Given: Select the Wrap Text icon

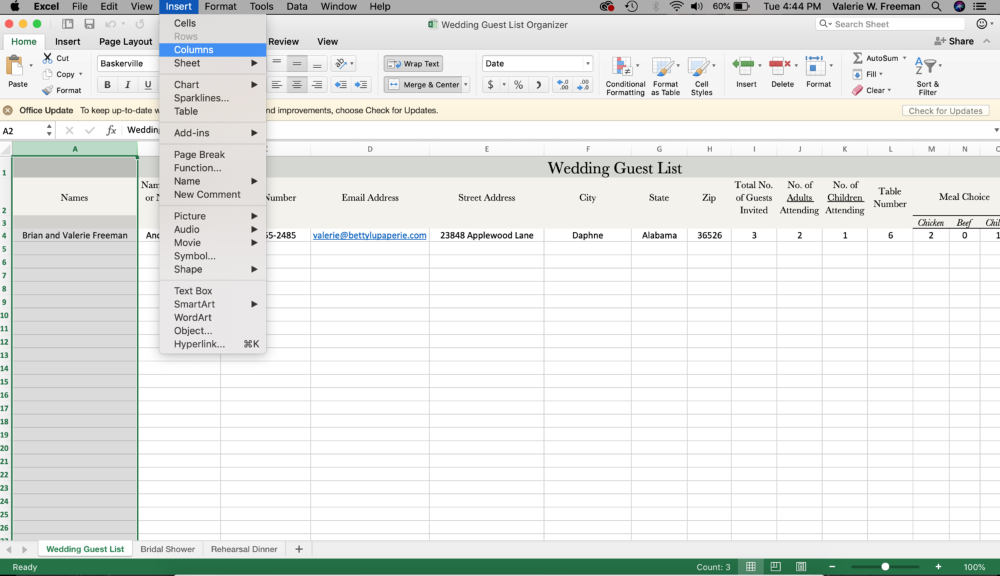Looking at the screenshot, I should [413, 63].
